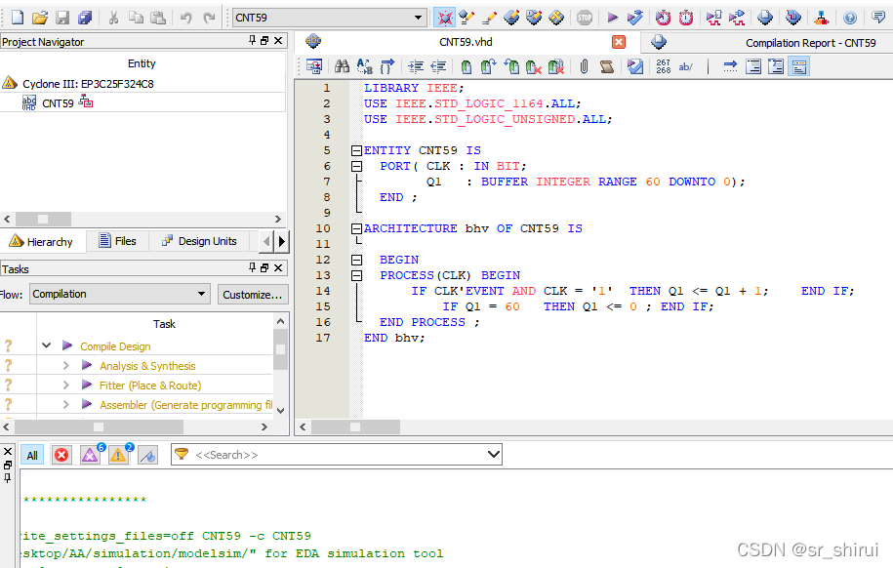893x568 pixels.
Task: Open the SOPC/Qsys hierarchy icon
Action: click(821, 18)
